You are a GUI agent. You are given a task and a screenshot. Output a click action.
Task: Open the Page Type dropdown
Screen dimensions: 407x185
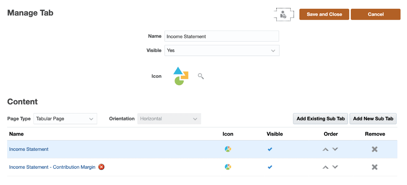65,118
